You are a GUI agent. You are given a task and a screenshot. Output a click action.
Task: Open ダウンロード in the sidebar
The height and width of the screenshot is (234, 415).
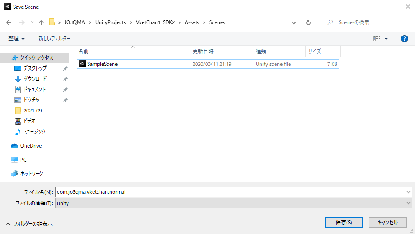35,79
